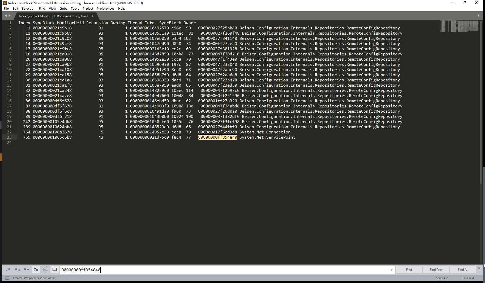This screenshot has width=485, height=283.
Task: Click thread info 0000000014c903f0
Action: [149, 106]
